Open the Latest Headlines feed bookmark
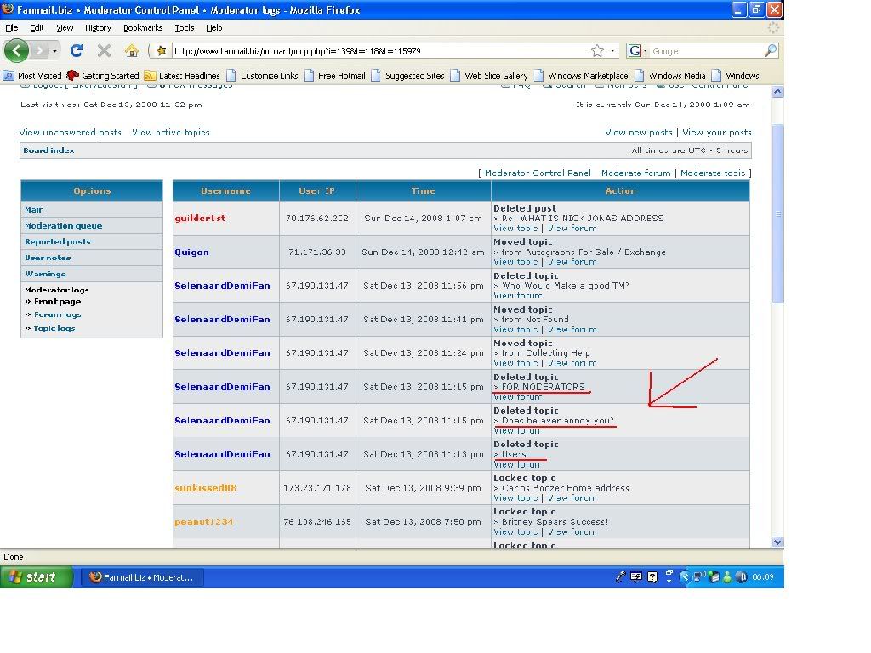Image resolution: width=871 pixels, height=653 pixels. [x=182, y=76]
